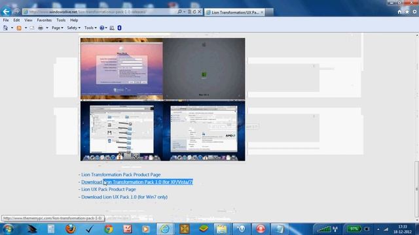The height and width of the screenshot is (235, 419).
Task: Open the notepad icon on the taskbar
Action: 280,229
